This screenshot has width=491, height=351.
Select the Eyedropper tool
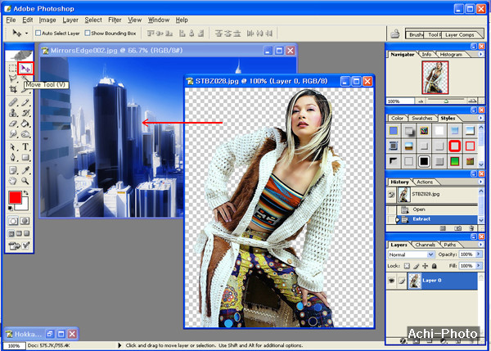coord(26,169)
